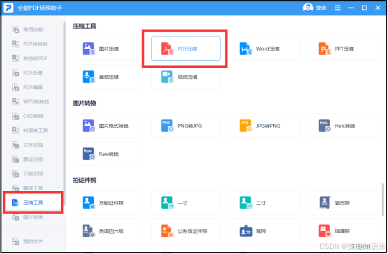Click the 登录 login link

coord(321,8)
